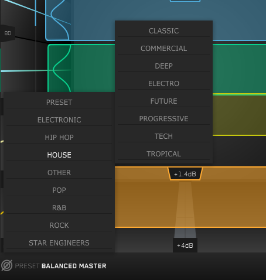
Task: Choose the Tech house preset
Action: click(x=163, y=136)
